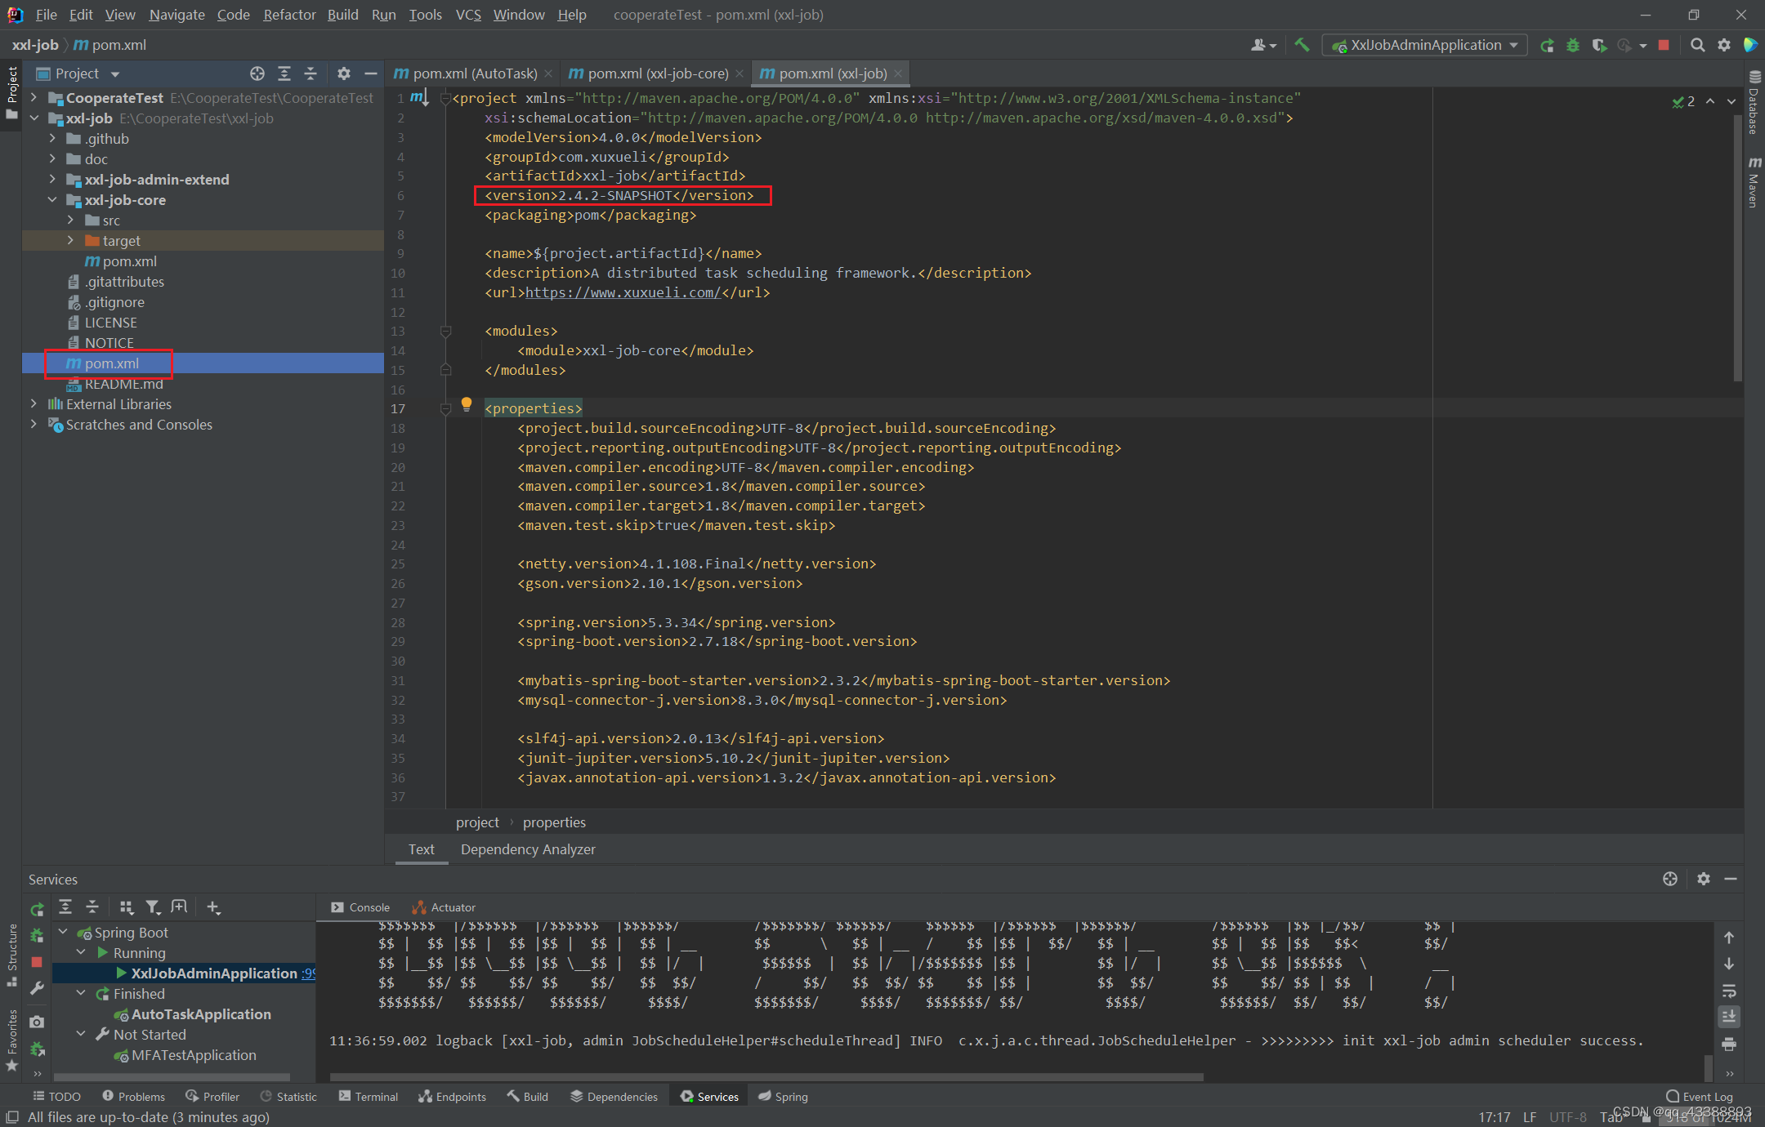Viewport: 1765px width, 1127px height.
Task: Open Search Everywhere with the magnifier icon
Action: pos(1698,45)
